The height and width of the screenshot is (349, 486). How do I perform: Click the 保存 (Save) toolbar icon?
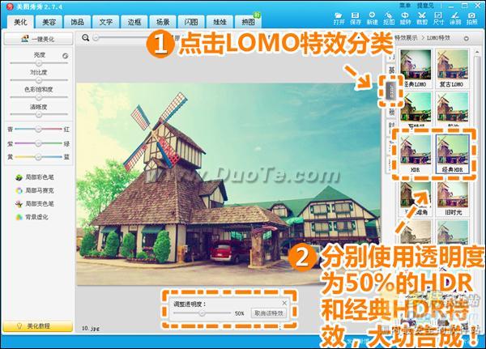pyautogui.click(x=356, y=19)
